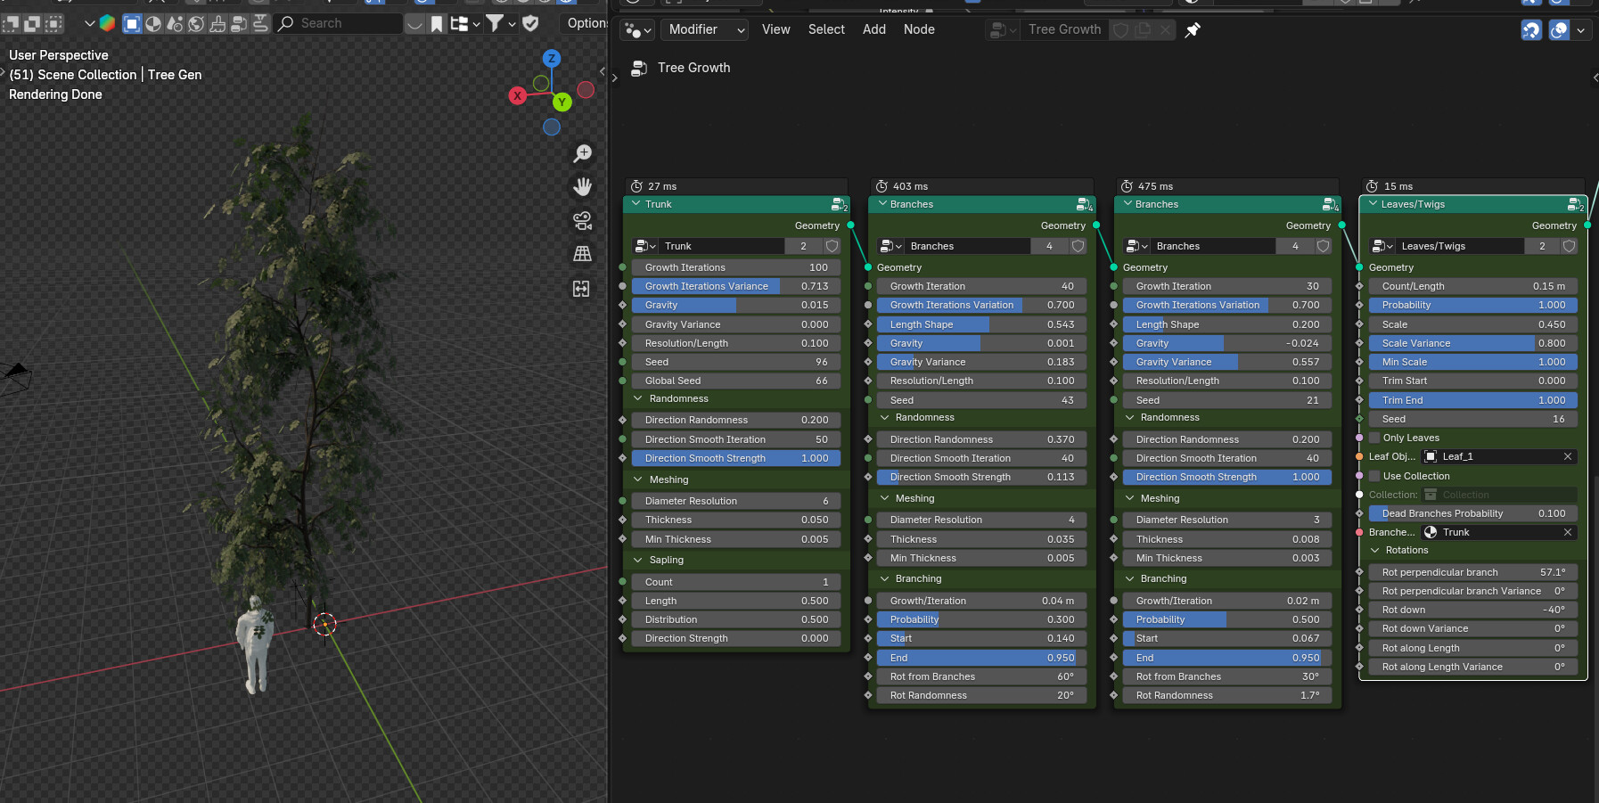Click the funnel filter icon
The image size is (1599, 803).
(x=495, y=23)
